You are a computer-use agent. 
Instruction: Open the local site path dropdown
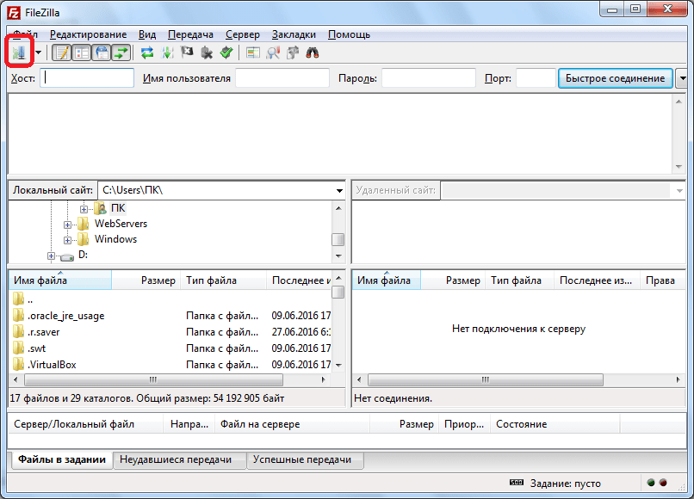click(x=339, y=190)
